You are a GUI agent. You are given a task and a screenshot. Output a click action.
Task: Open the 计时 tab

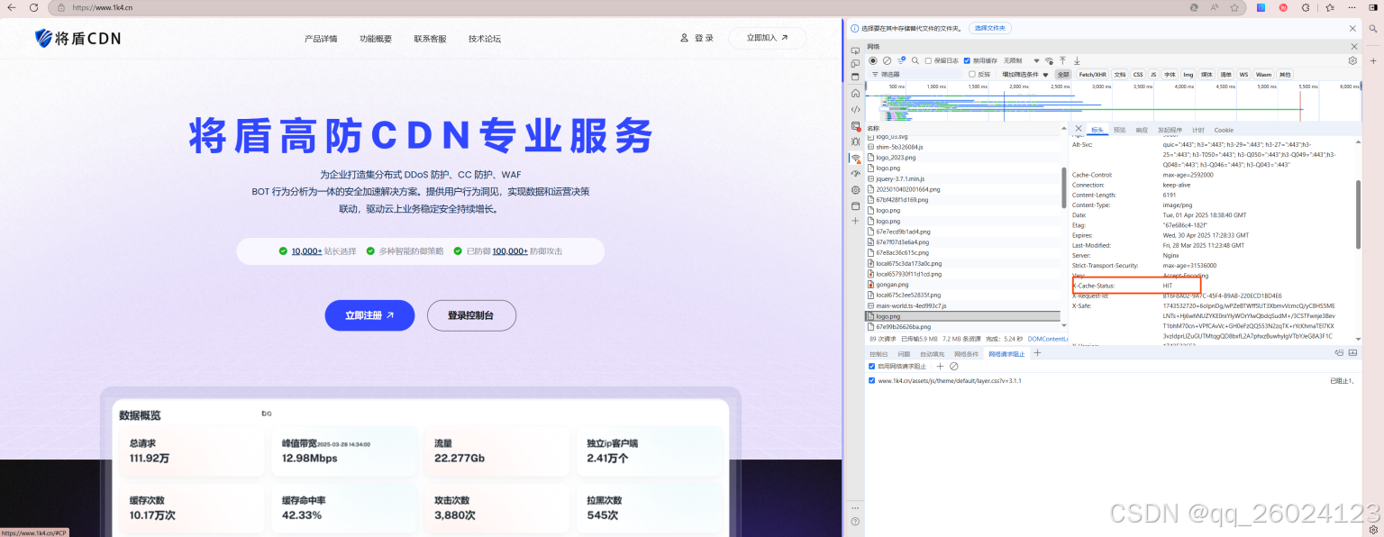point(1198,130)
